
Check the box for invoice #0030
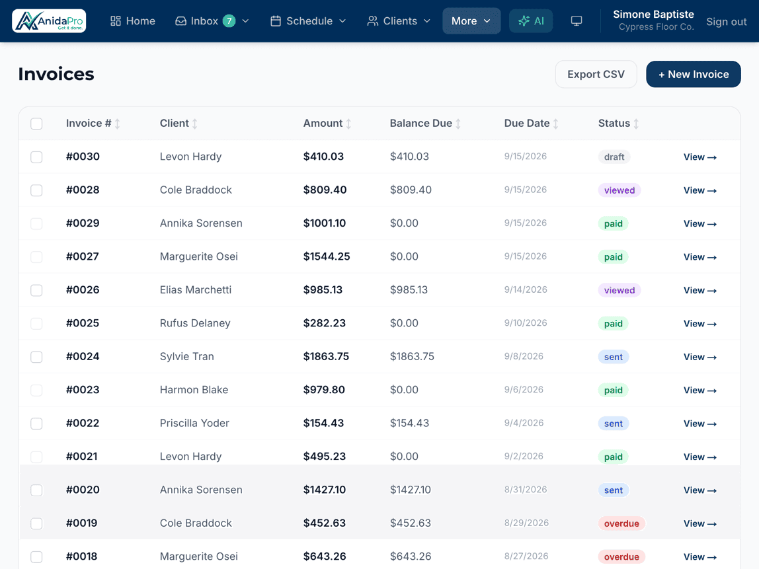pyautogui.click(x=36, y=157)
